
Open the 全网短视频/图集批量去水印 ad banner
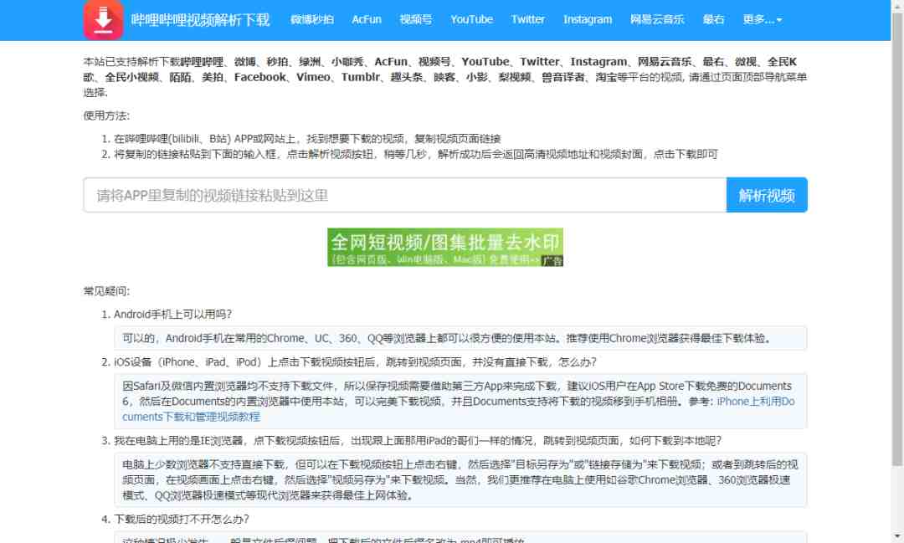coord(445,248)
